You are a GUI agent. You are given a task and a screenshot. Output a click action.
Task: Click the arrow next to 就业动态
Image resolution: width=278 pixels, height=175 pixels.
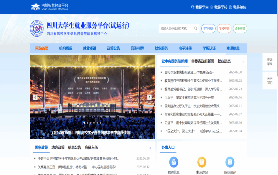pos(242,62)
